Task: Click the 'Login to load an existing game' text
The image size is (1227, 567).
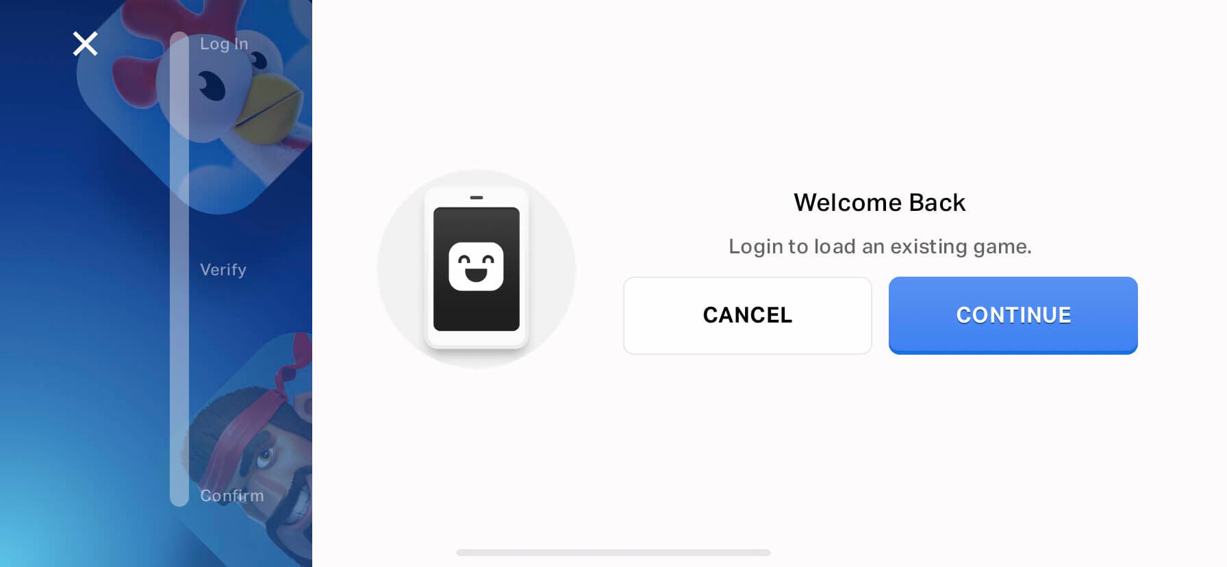Action: (880, 247)
